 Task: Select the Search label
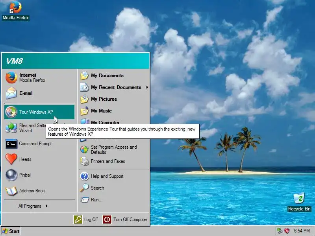[x=97, y=188]
